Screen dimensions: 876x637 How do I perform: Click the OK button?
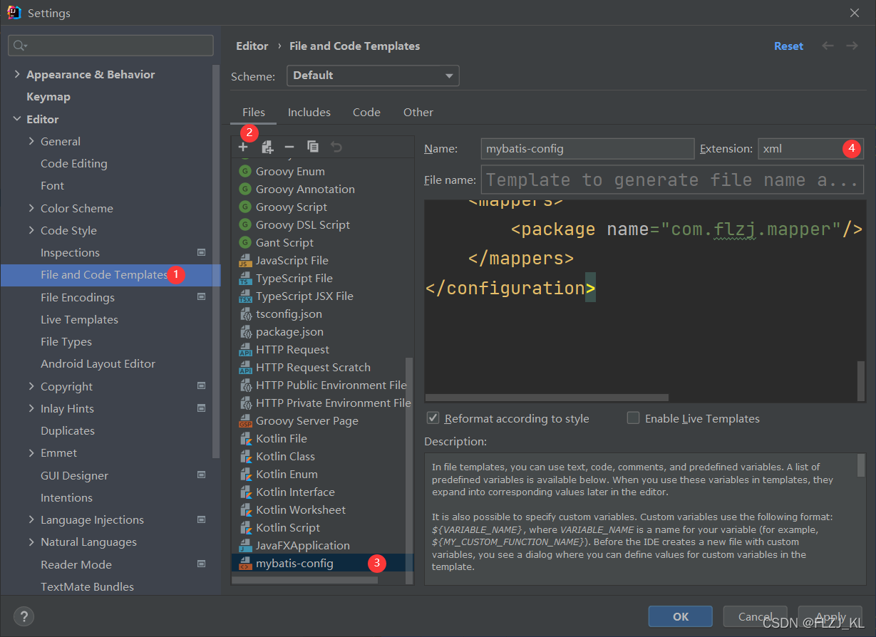680,616
